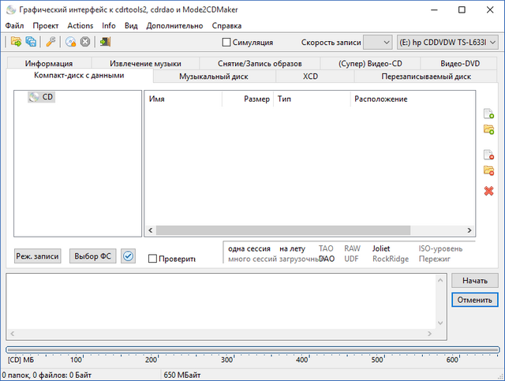Toggle the blue checkmark button beside Выбор ФС
The height and width of the screenshot is (381, 505).
129,256
